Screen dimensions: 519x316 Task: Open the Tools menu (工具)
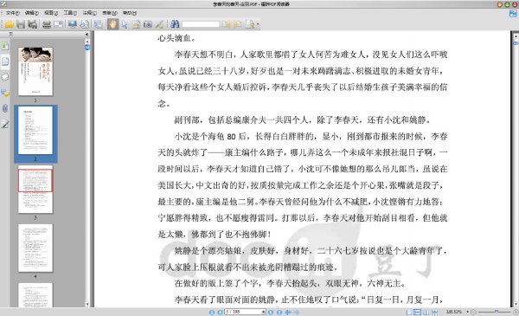click(x=70, y=13)
